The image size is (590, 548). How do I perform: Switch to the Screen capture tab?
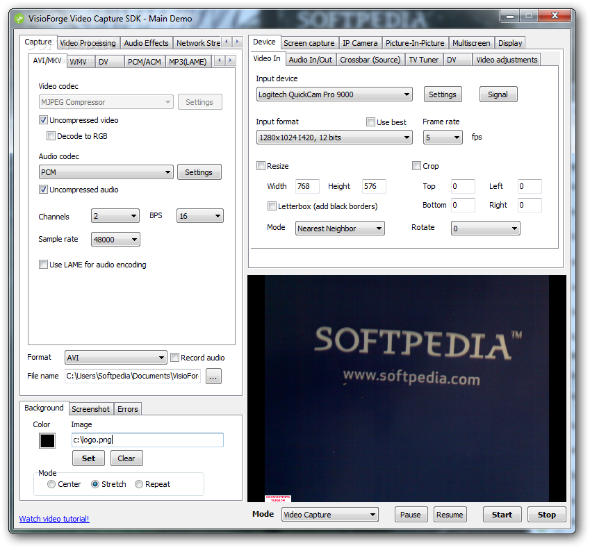pyautogui.click(x=309, y=43)
